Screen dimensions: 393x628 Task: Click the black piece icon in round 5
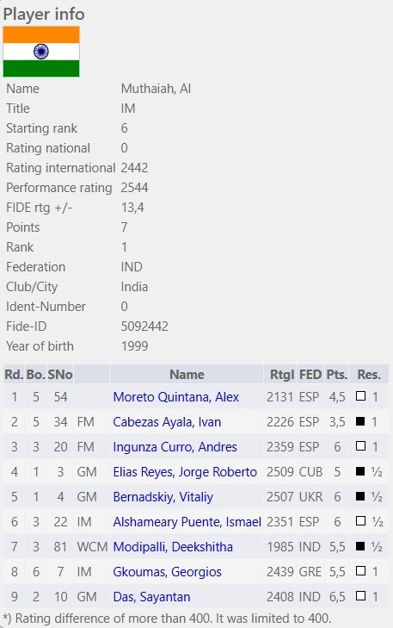360,496
